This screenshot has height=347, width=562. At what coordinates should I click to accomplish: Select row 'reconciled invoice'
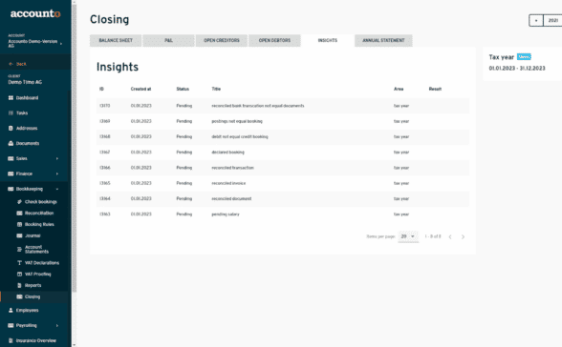(283, 183)
